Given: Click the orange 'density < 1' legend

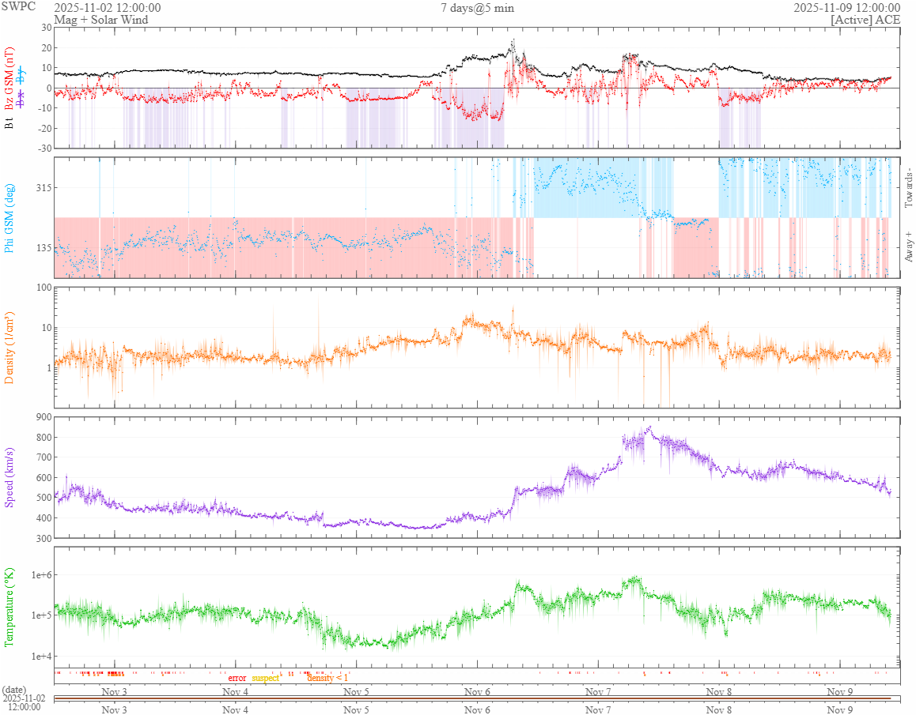Looking at the screenshot, I should pos(327,678).
